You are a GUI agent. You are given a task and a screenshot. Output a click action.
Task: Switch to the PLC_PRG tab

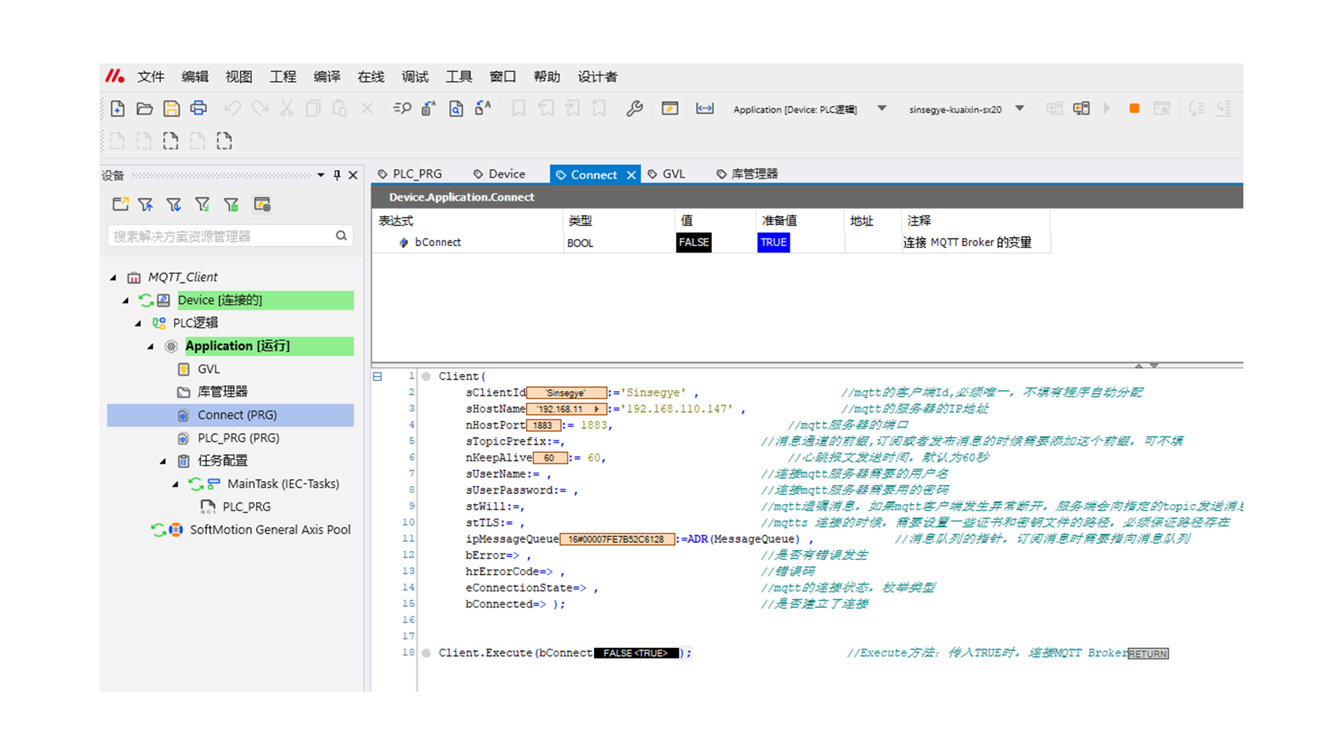pos(410,174)
